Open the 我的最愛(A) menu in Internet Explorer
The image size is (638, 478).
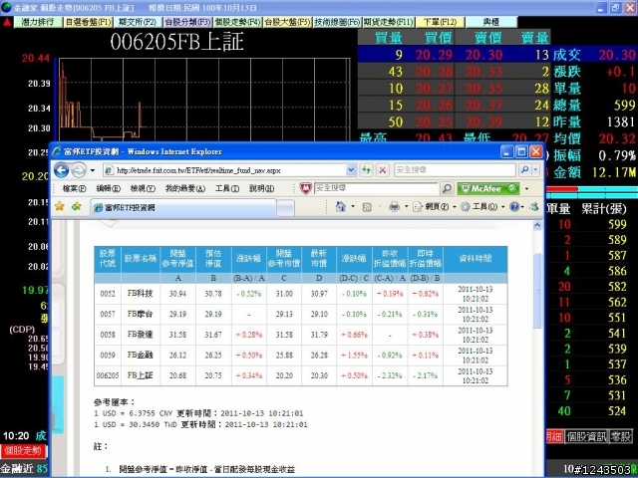(185, 188)
